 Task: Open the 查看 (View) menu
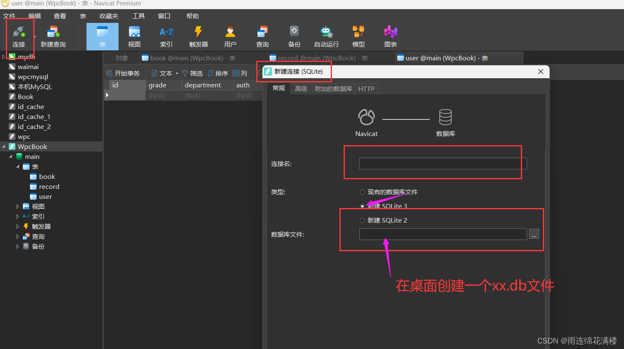tap(60, 16)
